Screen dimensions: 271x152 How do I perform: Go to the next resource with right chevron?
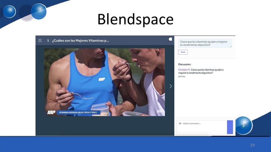(171, 86)
